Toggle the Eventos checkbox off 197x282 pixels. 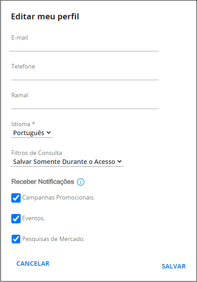[x=16, y=218]
